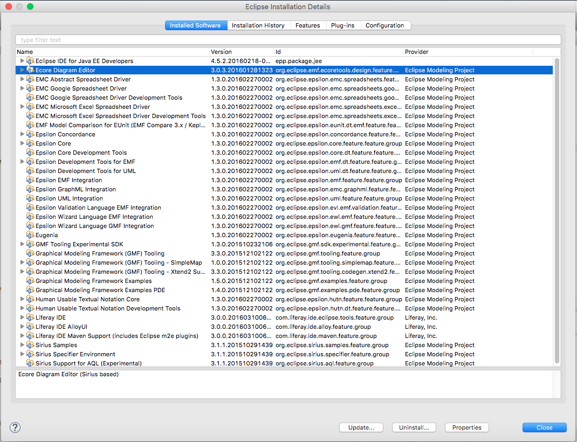Expand EMC Google Spreadsheet Driver
Image resolution: width=577 pixels, height=442 pixels.
(22, 88)
